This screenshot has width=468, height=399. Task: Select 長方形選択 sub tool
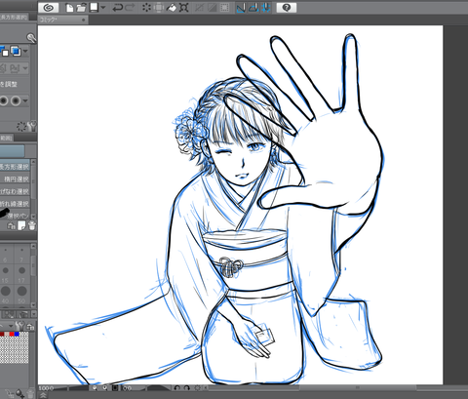15,167
